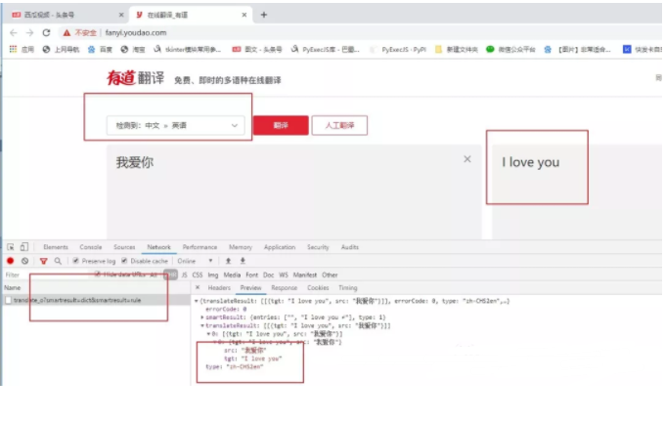
Task: Select the translate_o?smartresult request row
Action: pyautogui.click(x=97, y=300)
